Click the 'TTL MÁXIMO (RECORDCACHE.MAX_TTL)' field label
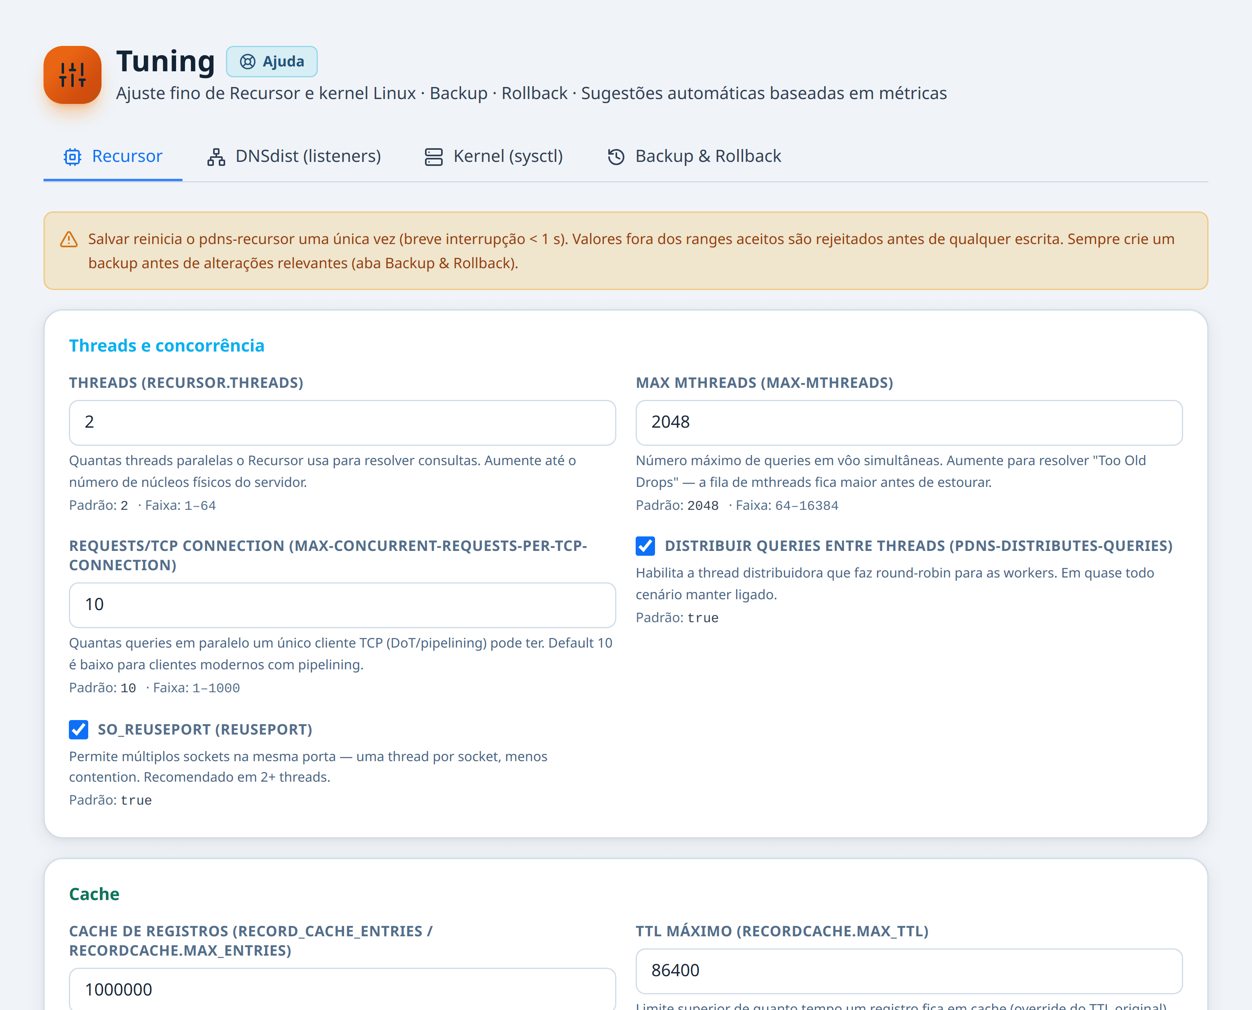This screenshot has height=1010, width=1252. pyautogui.click(x=782, y=931)
